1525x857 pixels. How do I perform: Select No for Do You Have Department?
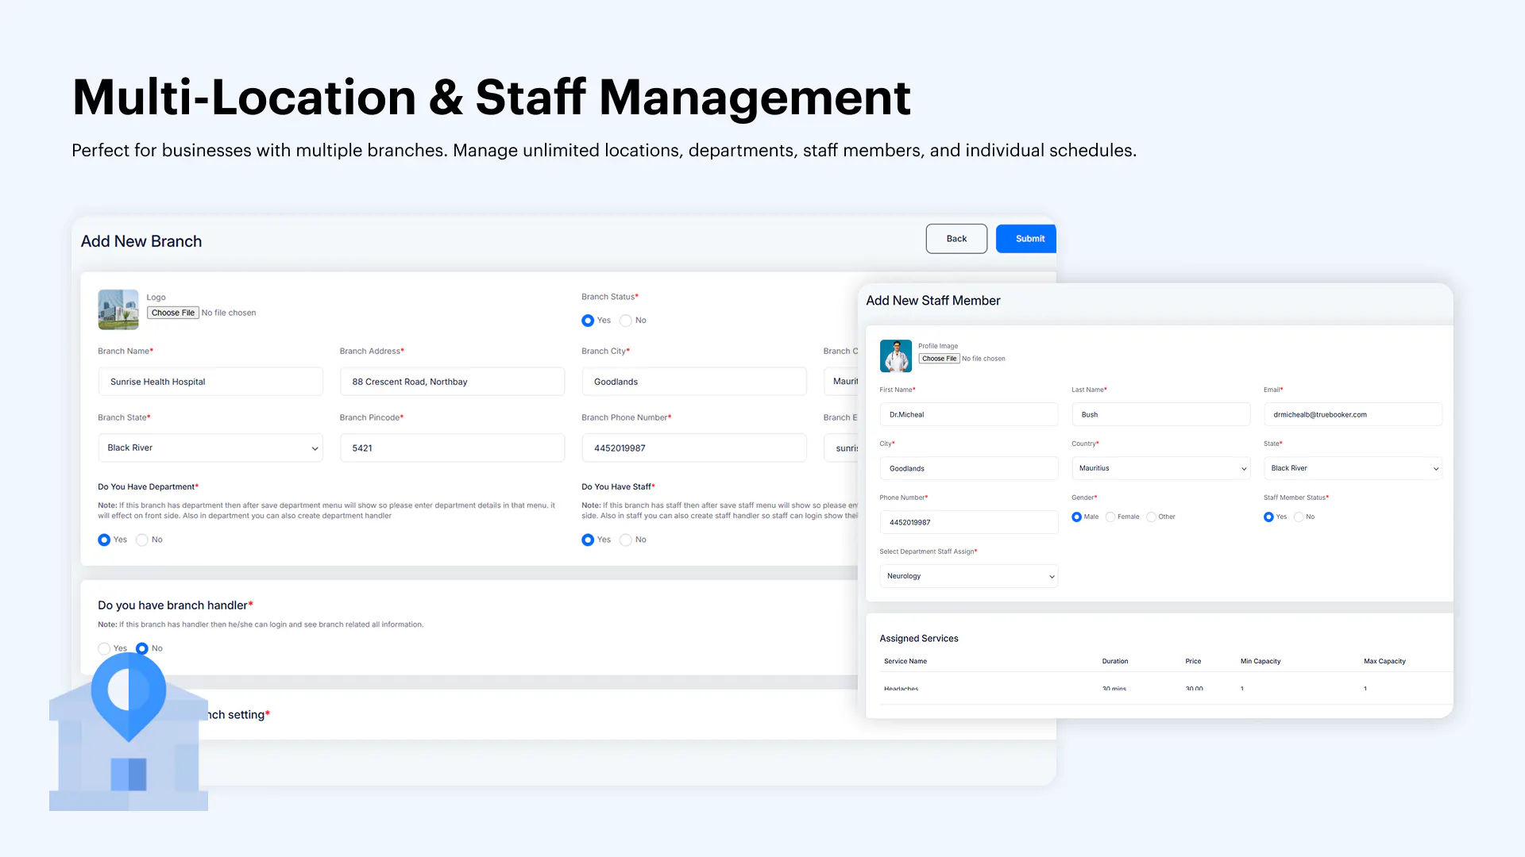click(x=142, y=540)
